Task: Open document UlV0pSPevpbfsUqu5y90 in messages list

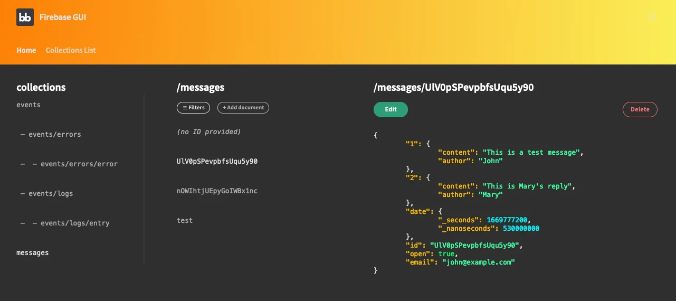Action: coord(217,161)
